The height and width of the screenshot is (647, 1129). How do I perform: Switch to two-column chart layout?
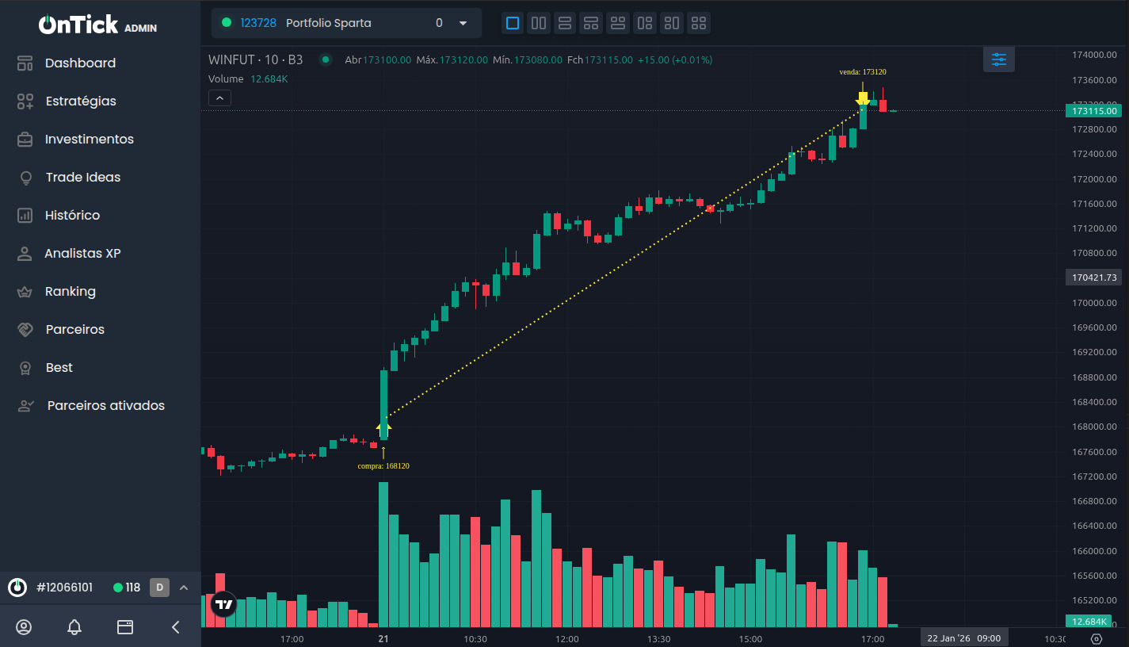(x=539, y=23)
